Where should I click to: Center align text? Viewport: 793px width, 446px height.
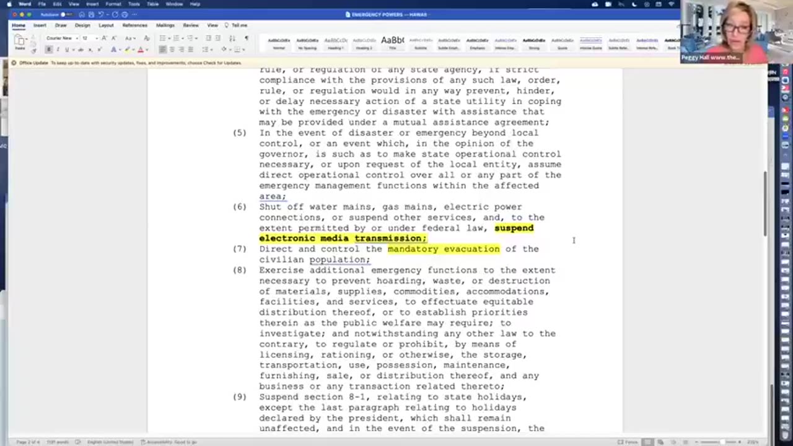click(172, 50)
